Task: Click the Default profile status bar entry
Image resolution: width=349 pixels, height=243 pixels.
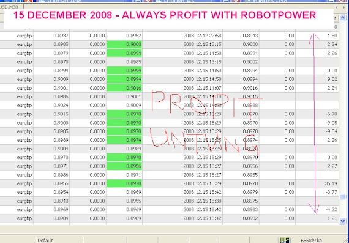Action: click(45, 241)
